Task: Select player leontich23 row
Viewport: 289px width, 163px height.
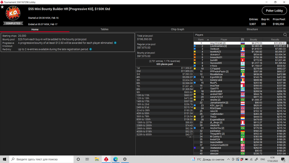Action: pos(240,52)
